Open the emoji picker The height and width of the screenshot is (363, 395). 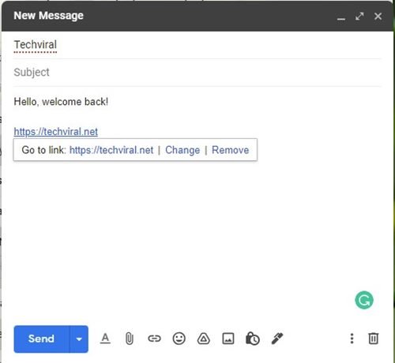[179, 339]
